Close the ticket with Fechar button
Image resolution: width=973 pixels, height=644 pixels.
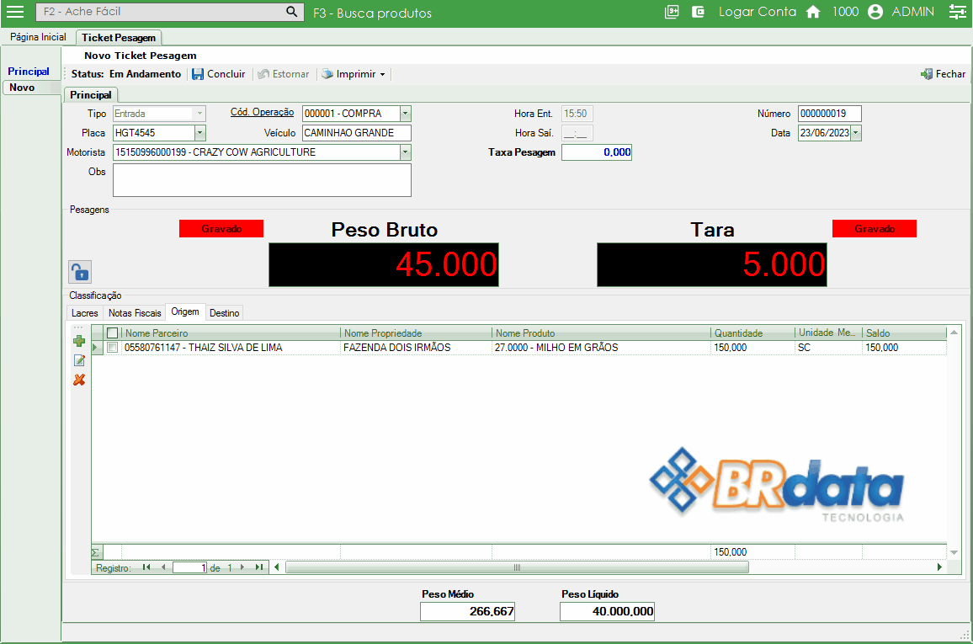tap(943, 74)
